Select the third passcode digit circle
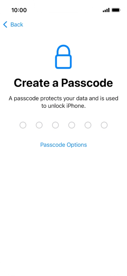The height and width of the screenshot is (276, 127). click(x=55, y=125)
